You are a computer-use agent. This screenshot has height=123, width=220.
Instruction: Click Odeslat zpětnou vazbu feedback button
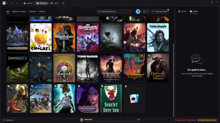(207, 120)
